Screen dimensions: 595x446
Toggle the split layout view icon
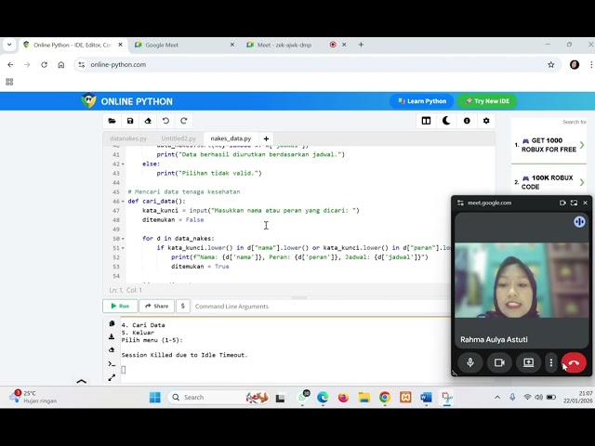pyautogui.click(x=426, y=121)
